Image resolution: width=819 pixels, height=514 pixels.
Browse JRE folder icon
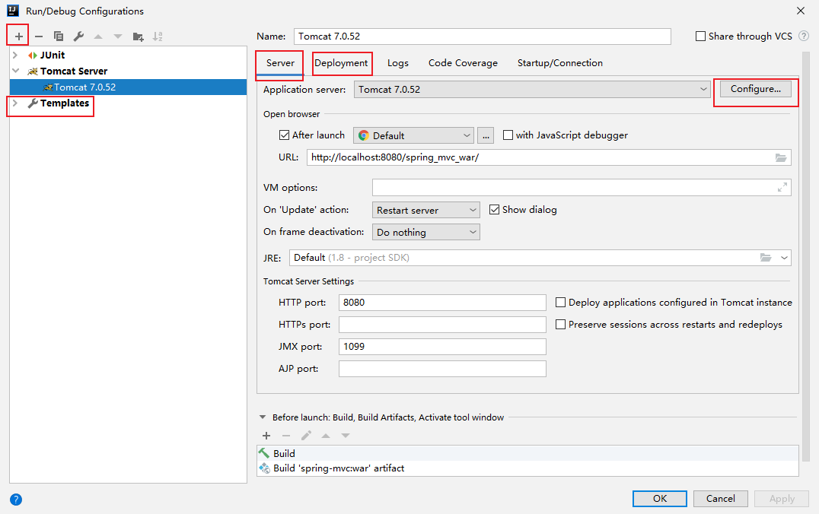766,258
